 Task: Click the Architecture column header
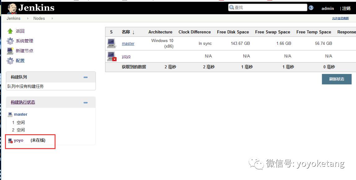pos(160,32)
